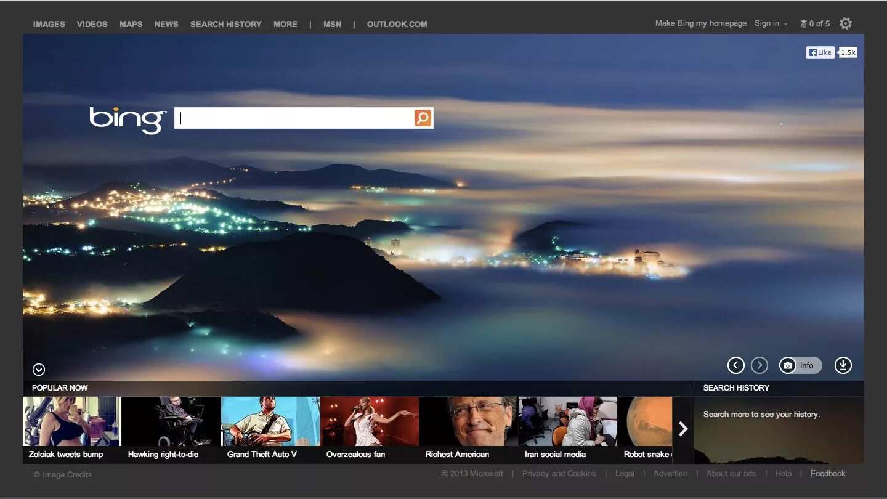Image resolution: width=887 pixels, height=499 pixels.
Task: Click the Image Credits link
Action: click(x=63, y=474)
